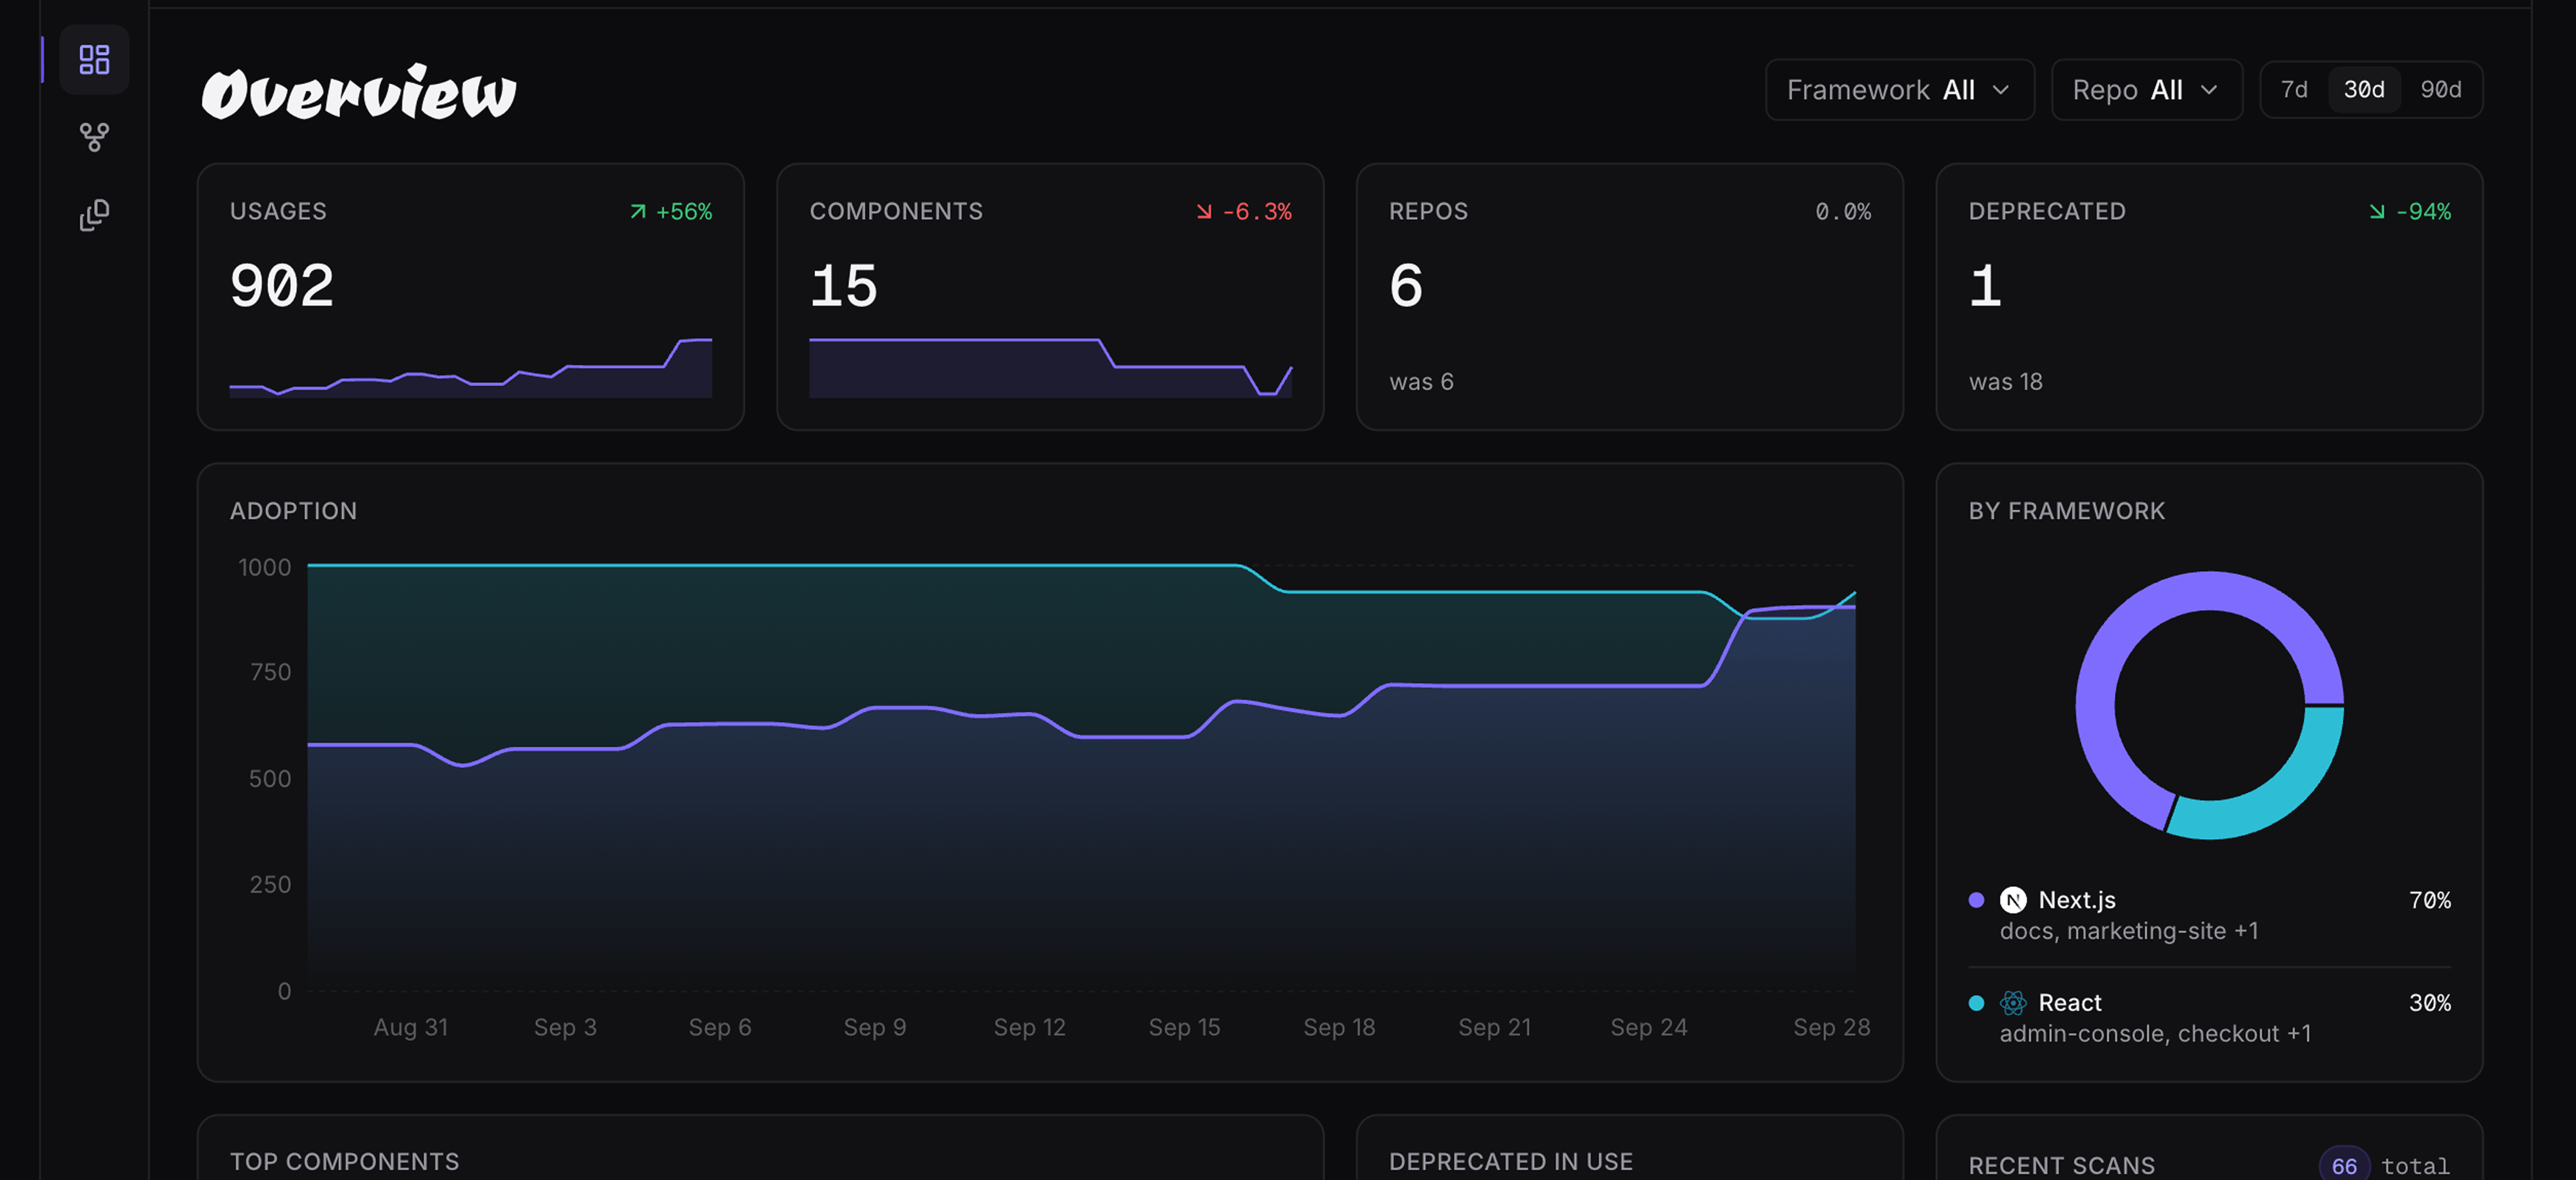The width and height of the screenshot is (2576, 1180).
Task: Click the +56% usages change label
Action: tap(684, 211)
